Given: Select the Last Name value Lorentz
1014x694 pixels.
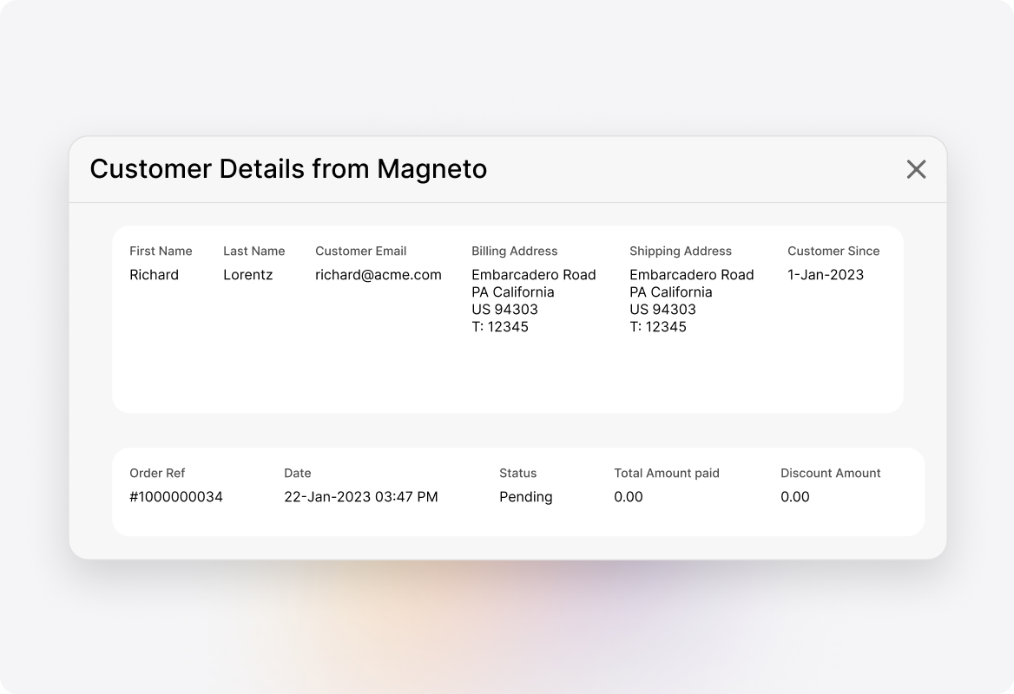Looking at the screenshot, I should (x=248, y=274).
